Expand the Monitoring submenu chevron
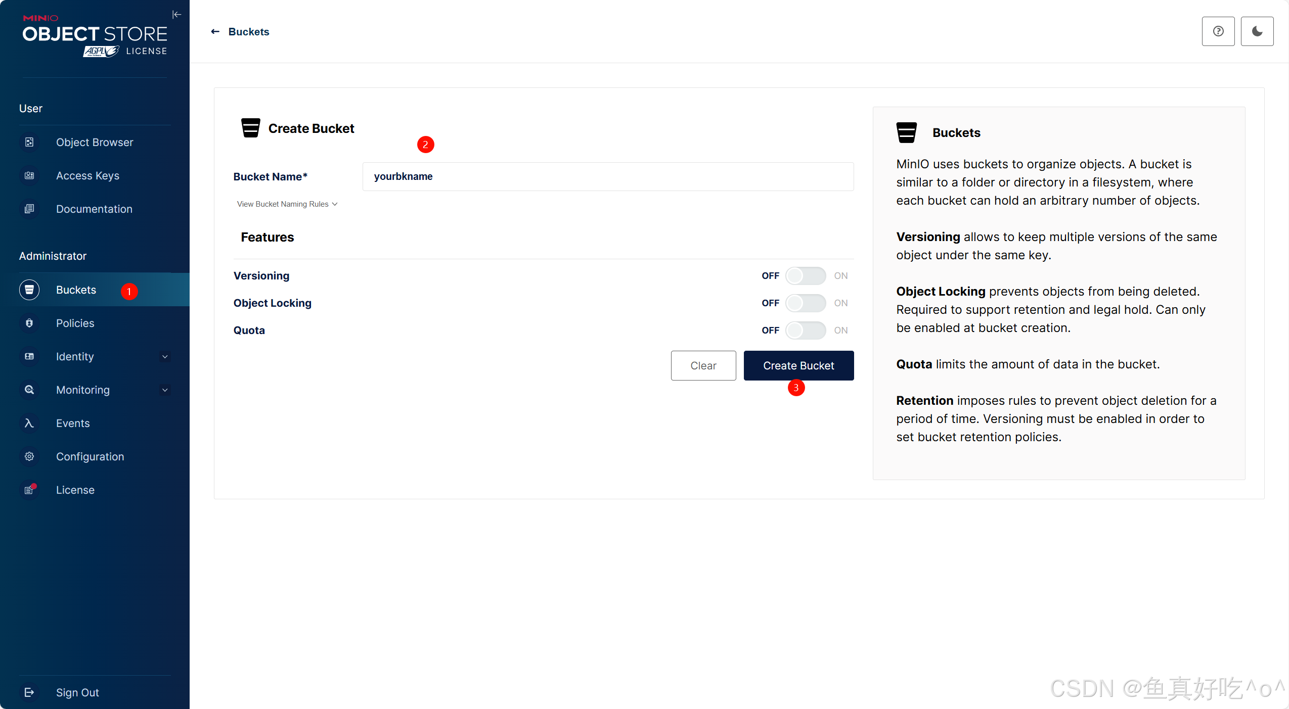The height and width of the screenshot is (709, 1289). click(165, 390)
